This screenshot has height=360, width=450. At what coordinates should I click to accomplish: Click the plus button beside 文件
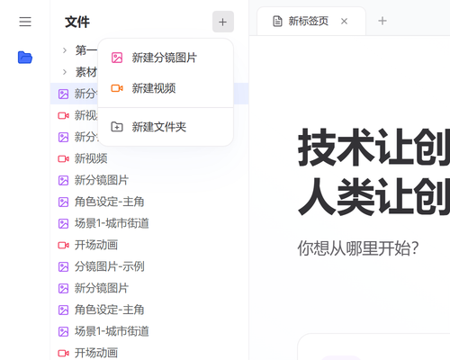223,22
